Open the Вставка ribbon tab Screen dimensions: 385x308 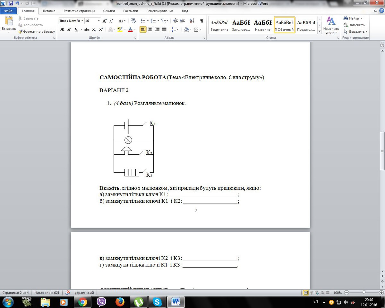(x=49, y=11)
